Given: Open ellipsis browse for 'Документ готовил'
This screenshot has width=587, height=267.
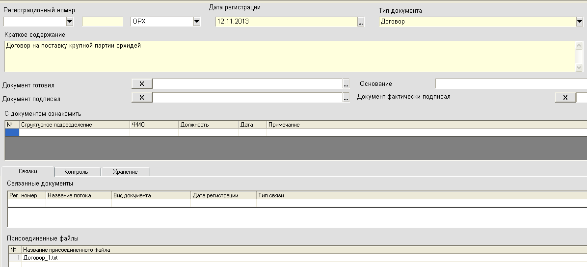Looking at the screenshot, I should tap(346, 83).
